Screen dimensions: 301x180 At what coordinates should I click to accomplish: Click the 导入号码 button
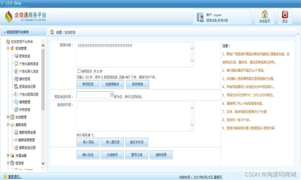[88, 142]
